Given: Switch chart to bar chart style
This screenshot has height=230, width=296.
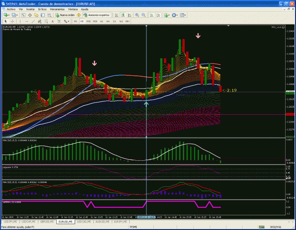Looking at the screenshot, I should point(117,15).
